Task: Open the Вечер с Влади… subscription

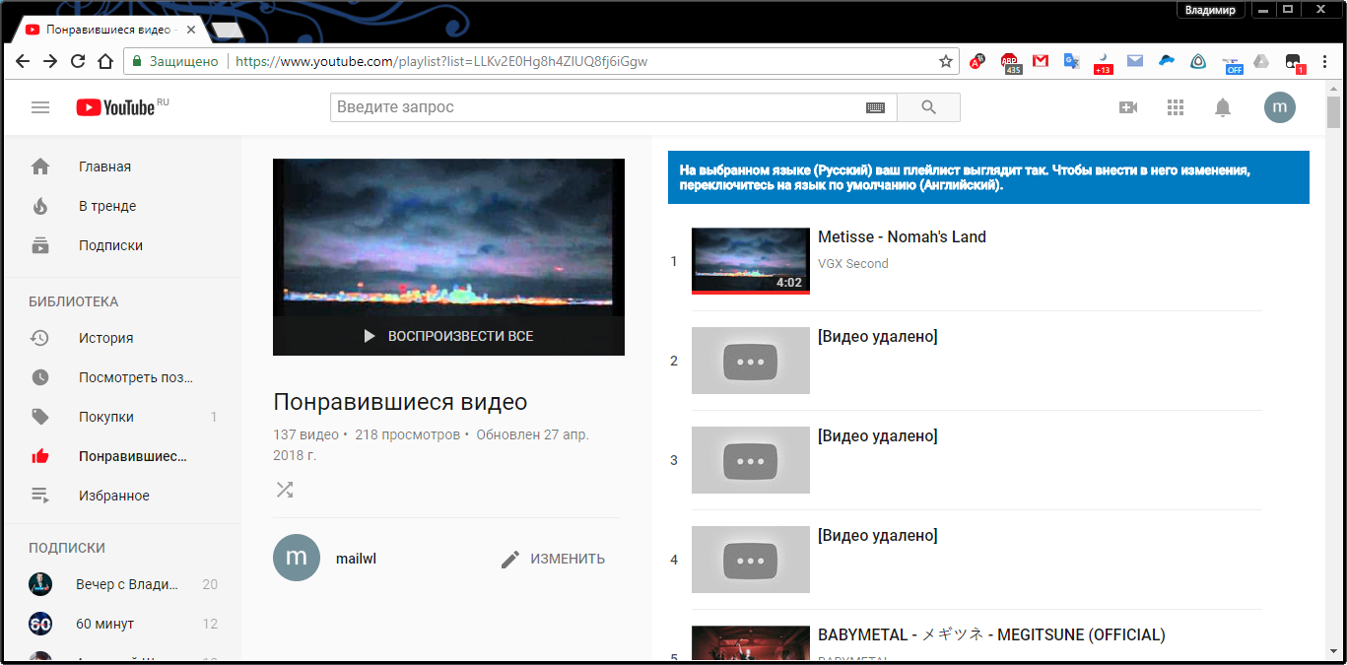Action: 126,584
